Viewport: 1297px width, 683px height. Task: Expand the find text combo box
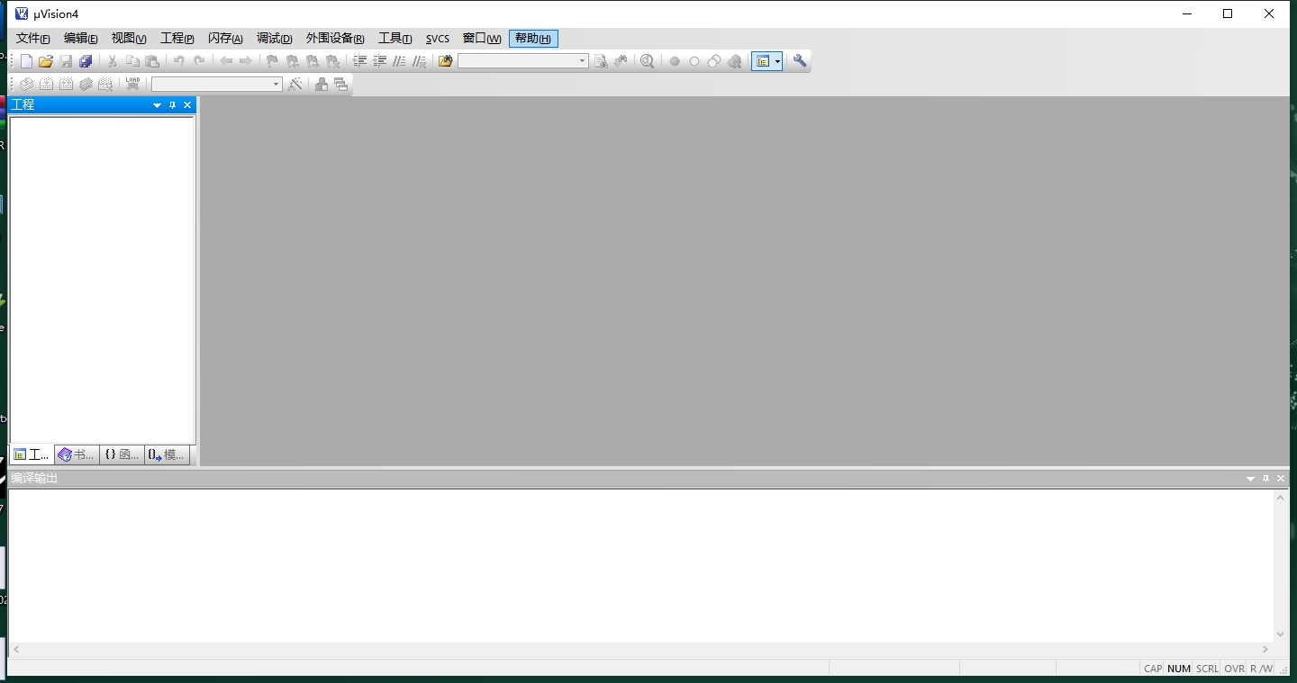pos(582,61)
